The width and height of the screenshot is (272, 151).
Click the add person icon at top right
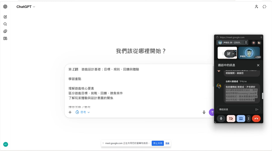(x=256, y=7)
